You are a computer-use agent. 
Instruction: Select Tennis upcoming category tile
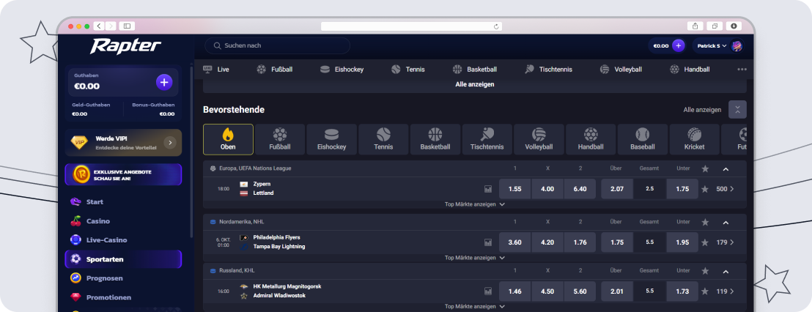pos(383,140)
